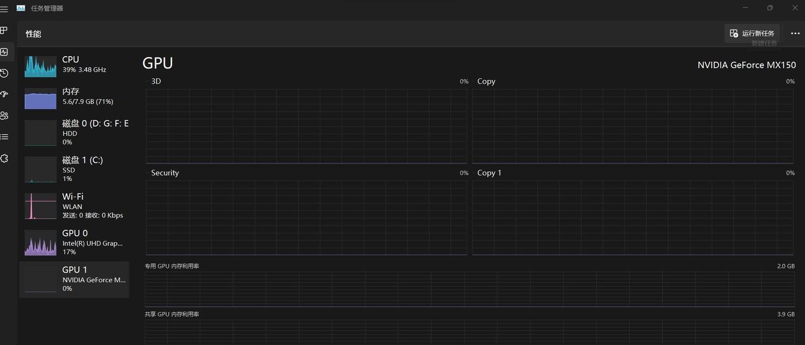Minimize the Task Manager window
This screenshot has width=805, height=345.
(746, 8)
